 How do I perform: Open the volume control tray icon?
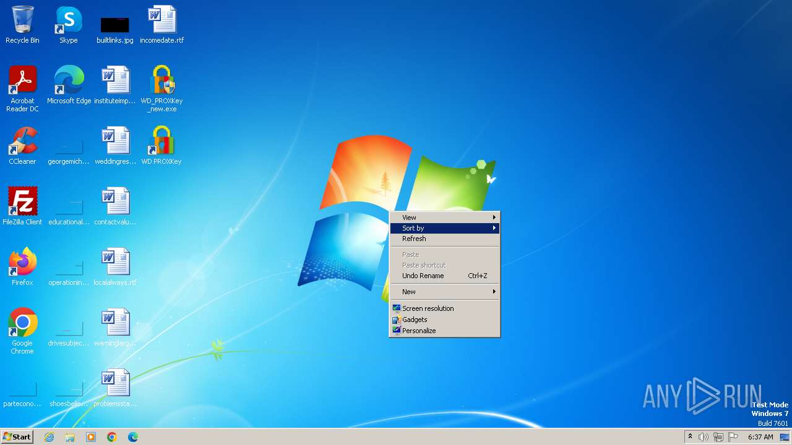[x=704, y=437]
